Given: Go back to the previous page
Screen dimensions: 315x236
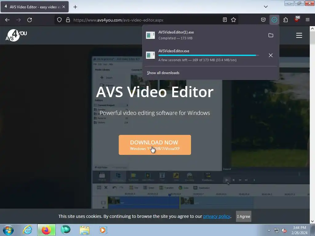Looking at the screenshot, I should coord(7,20).
